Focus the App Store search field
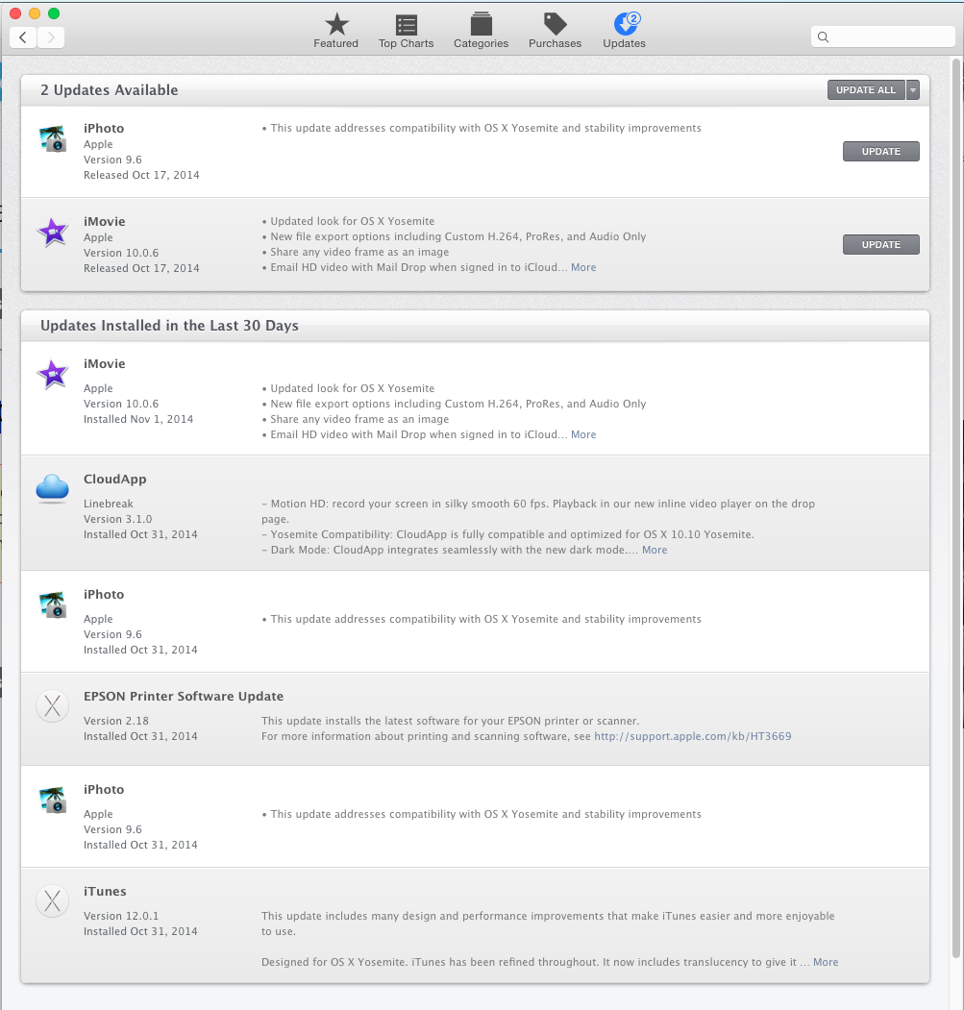This screenshot has height=1010, width=964. [x=883, y=37]
